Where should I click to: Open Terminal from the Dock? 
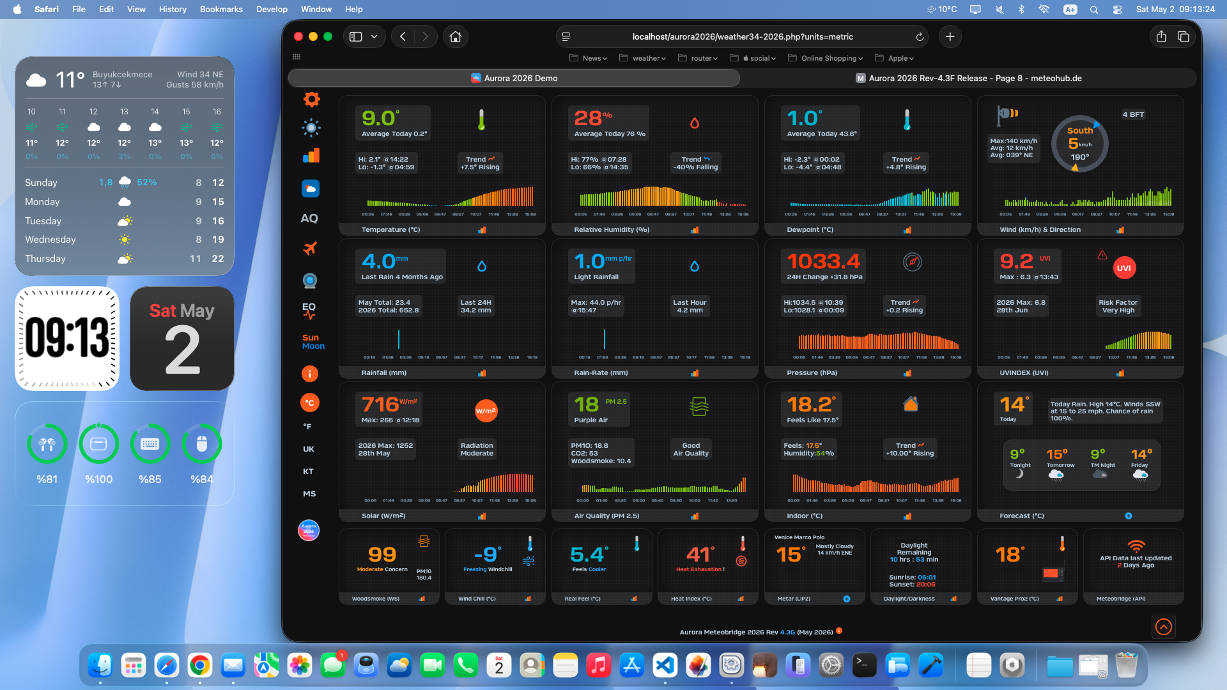(x=865, y=666)
